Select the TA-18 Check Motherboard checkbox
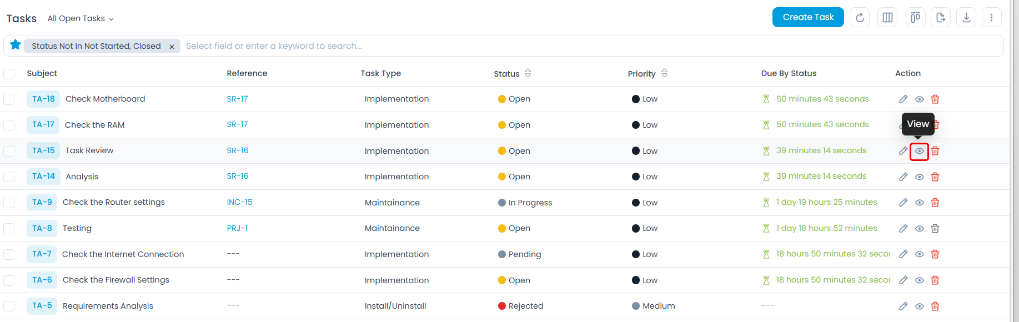The width and height of the screenshot is (1019, 322). (x=9, y=99)
